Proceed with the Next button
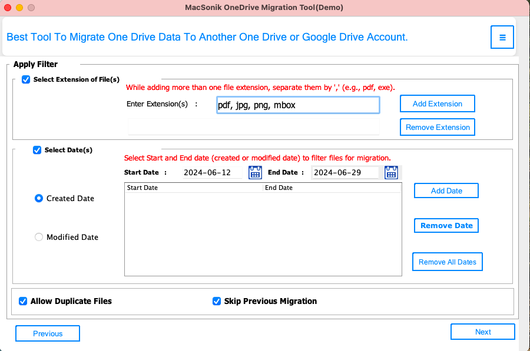 483,332
